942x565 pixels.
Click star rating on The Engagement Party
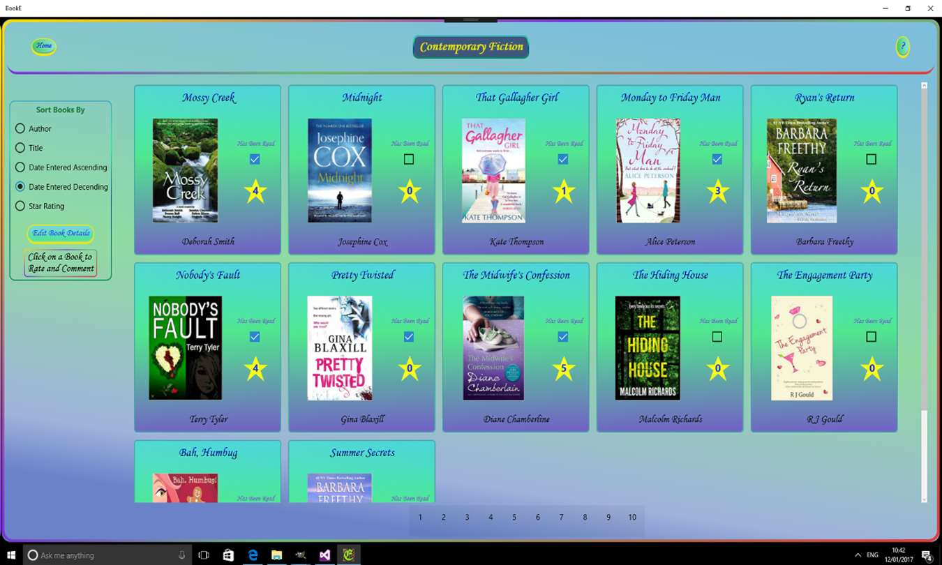pos(872,368)
